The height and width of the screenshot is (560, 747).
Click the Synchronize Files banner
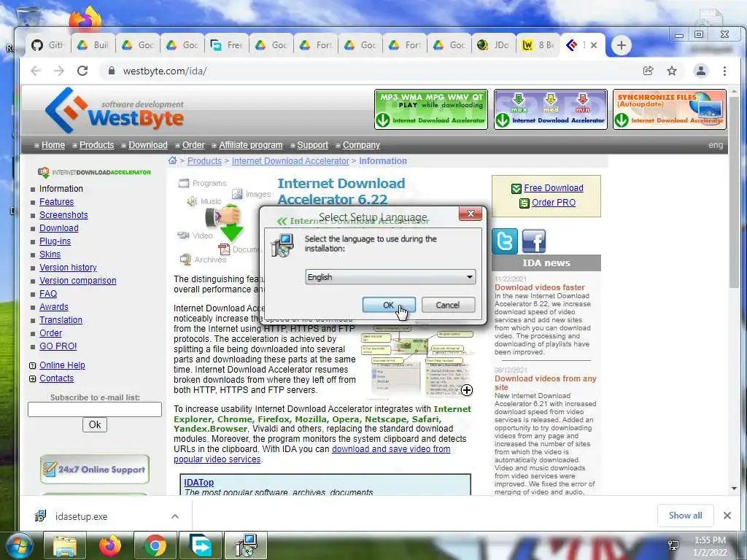[x=670, y=109]
